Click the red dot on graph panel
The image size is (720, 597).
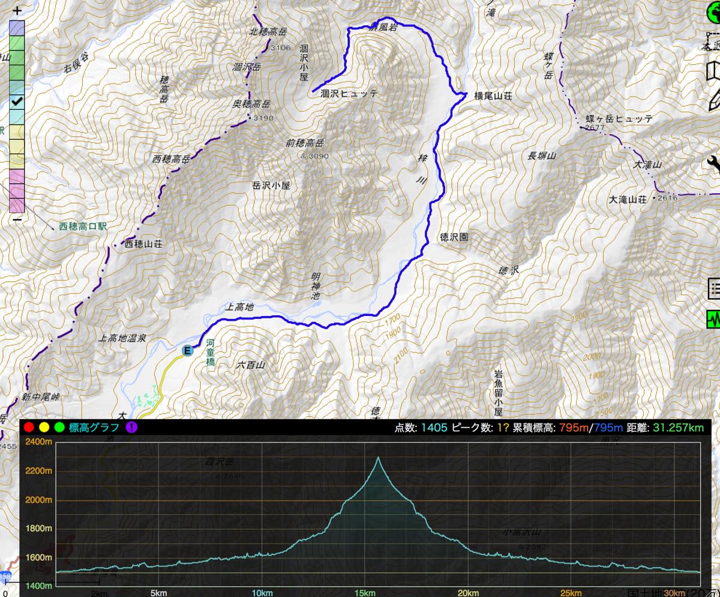pyautogui.click(x=28, y=428)
